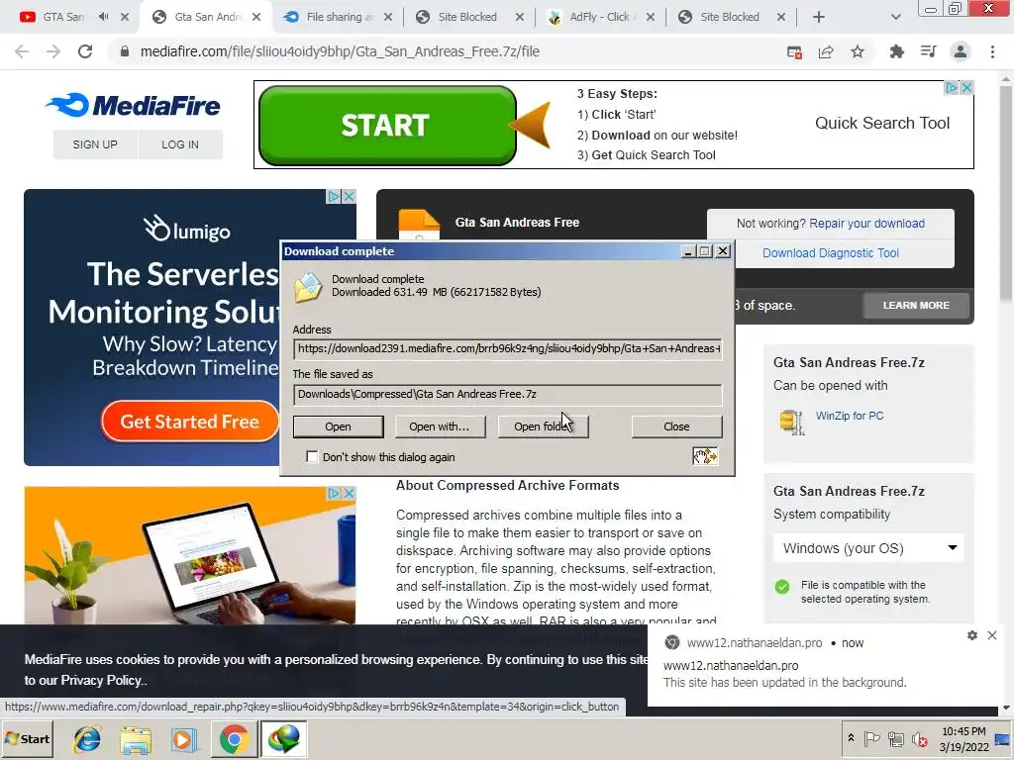Click the popup blocked icon in address bar

coord(795,51)
